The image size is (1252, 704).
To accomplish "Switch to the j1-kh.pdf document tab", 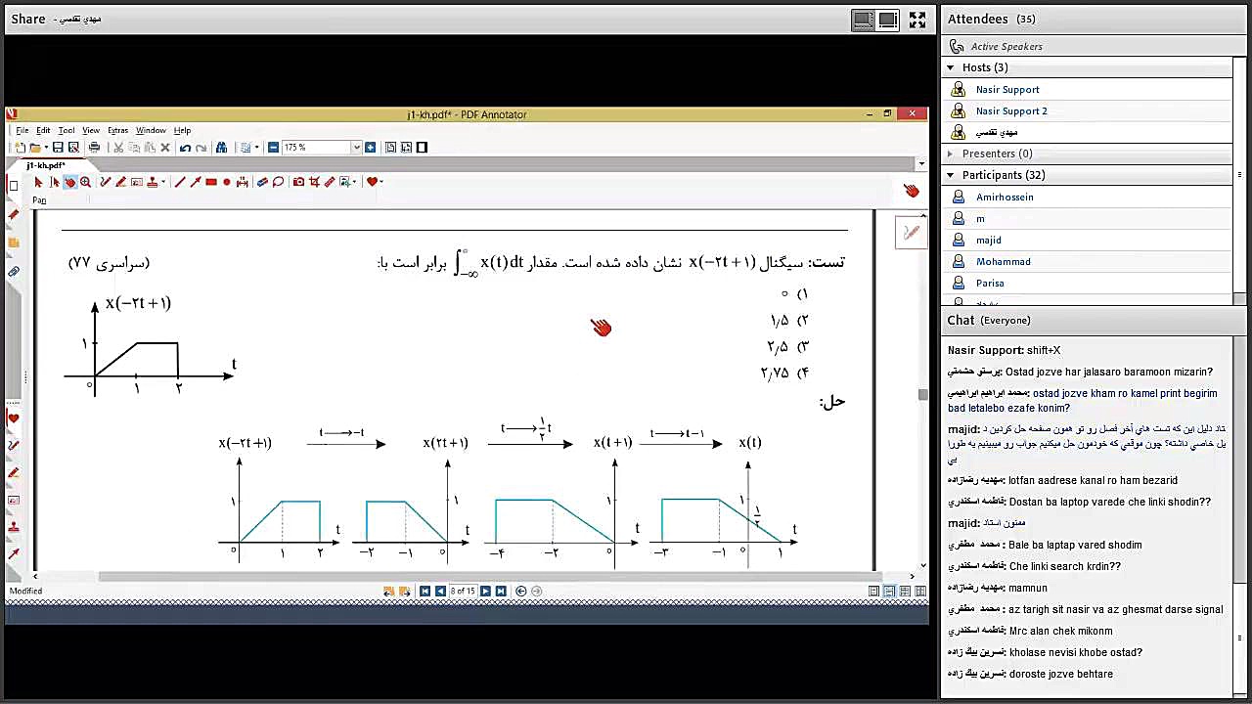I will click(46, 165).
